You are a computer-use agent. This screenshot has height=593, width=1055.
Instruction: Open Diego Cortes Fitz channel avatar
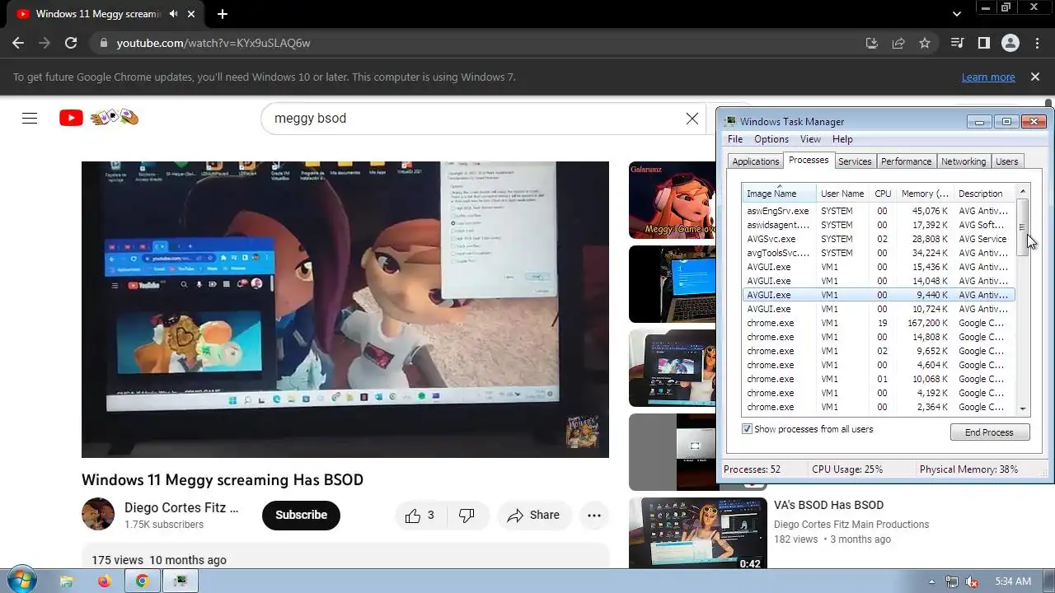click(98, 514)
